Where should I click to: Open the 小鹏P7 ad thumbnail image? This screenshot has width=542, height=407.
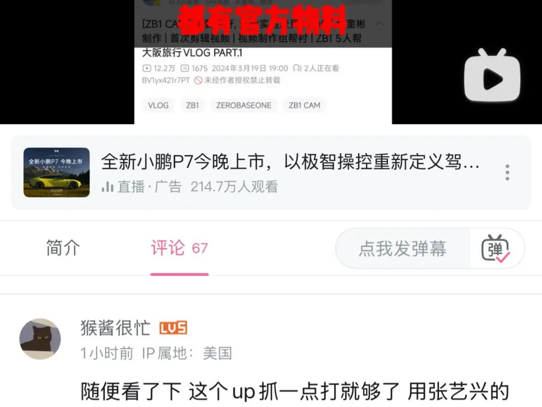(56, 173)
